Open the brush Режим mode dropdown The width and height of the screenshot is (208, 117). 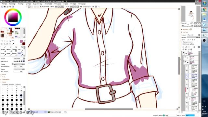(19, 58)
